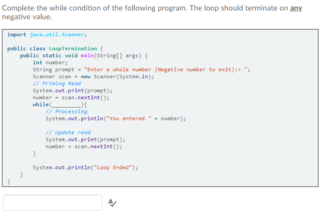Click the 'Loop Ended' println statement
The height and width of the screenshot is (219, 327).
[85, 167]
